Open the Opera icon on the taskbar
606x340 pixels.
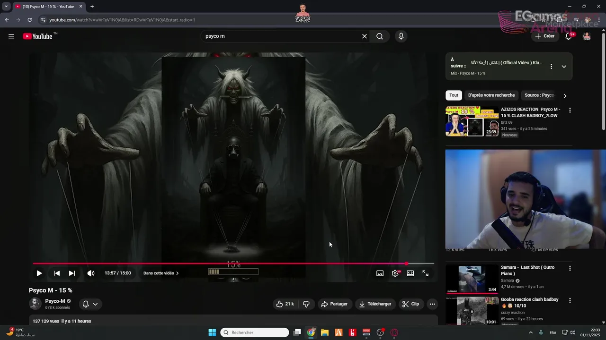394,332
